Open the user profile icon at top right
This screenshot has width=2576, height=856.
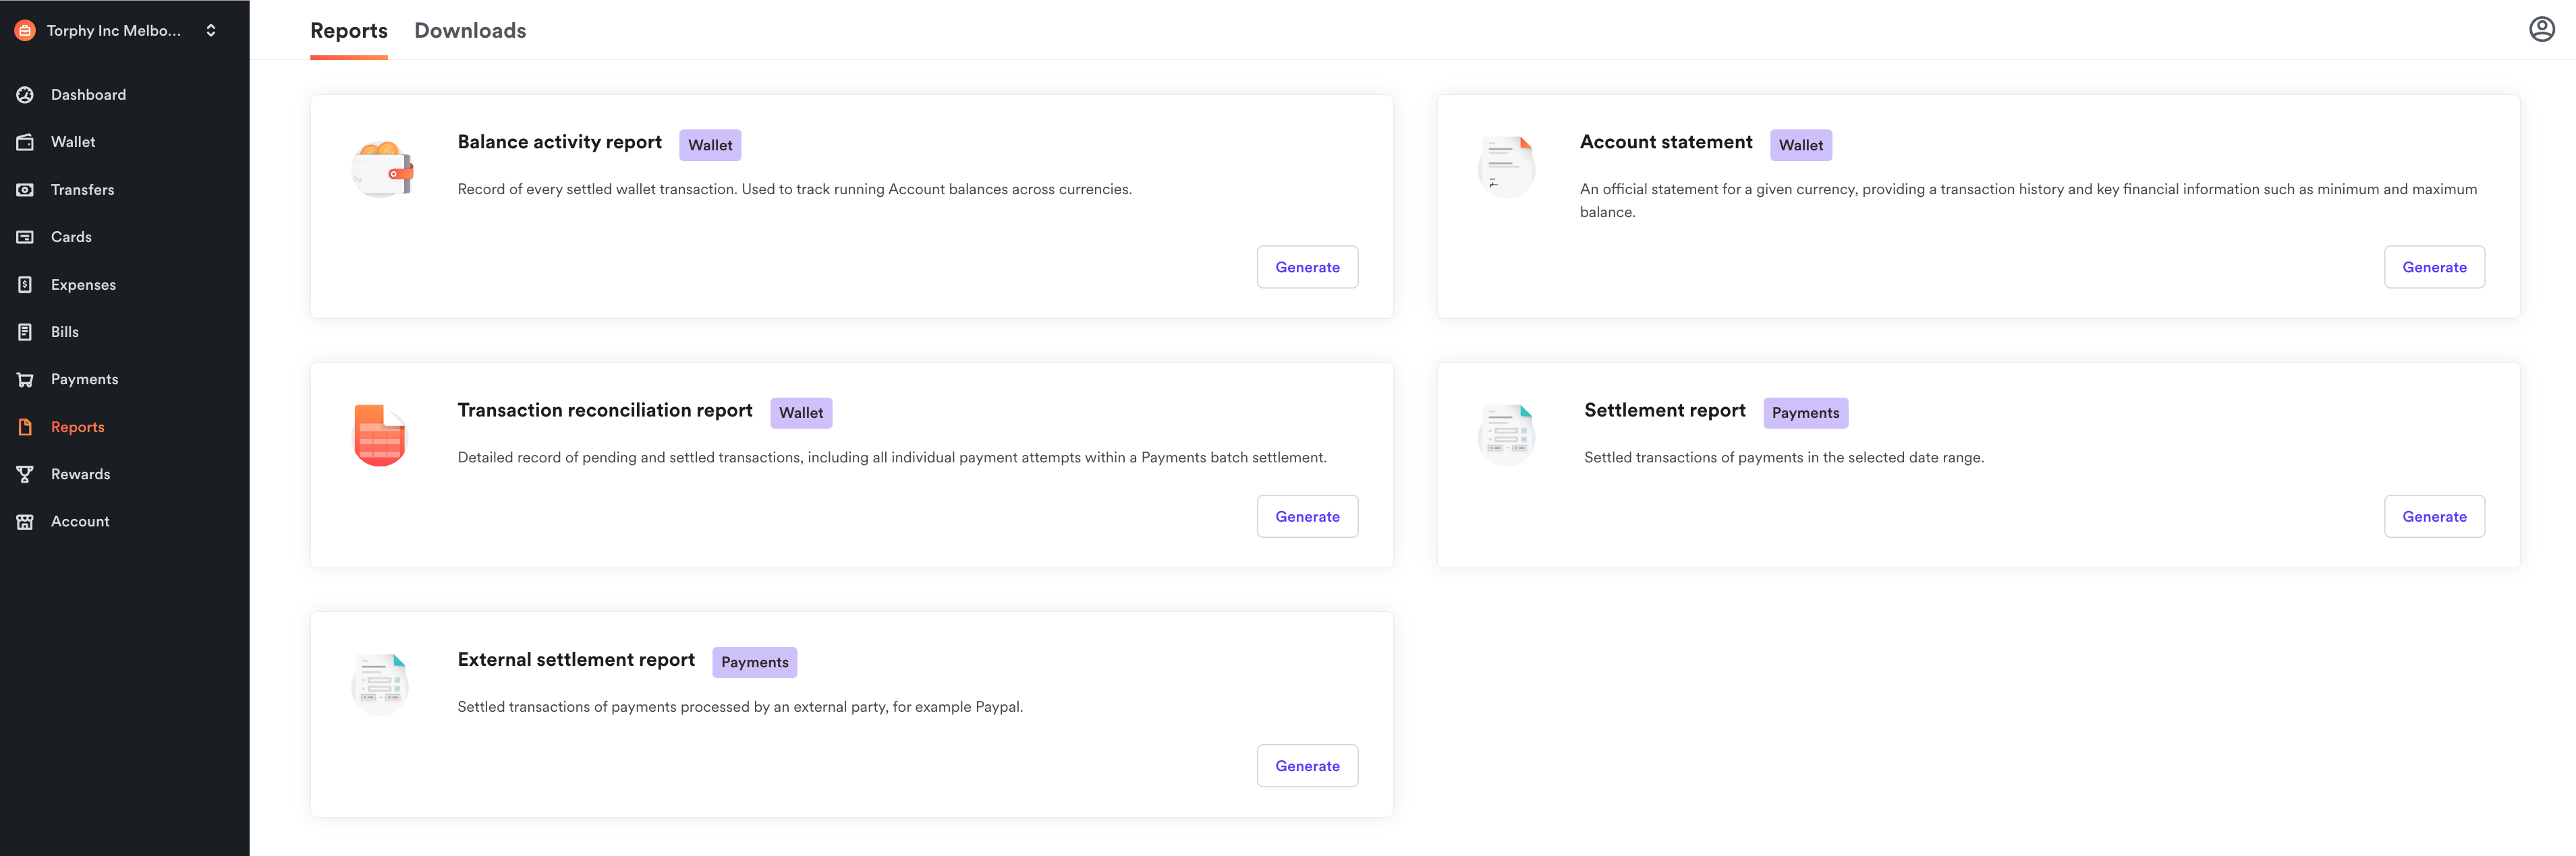(2541, 30)
